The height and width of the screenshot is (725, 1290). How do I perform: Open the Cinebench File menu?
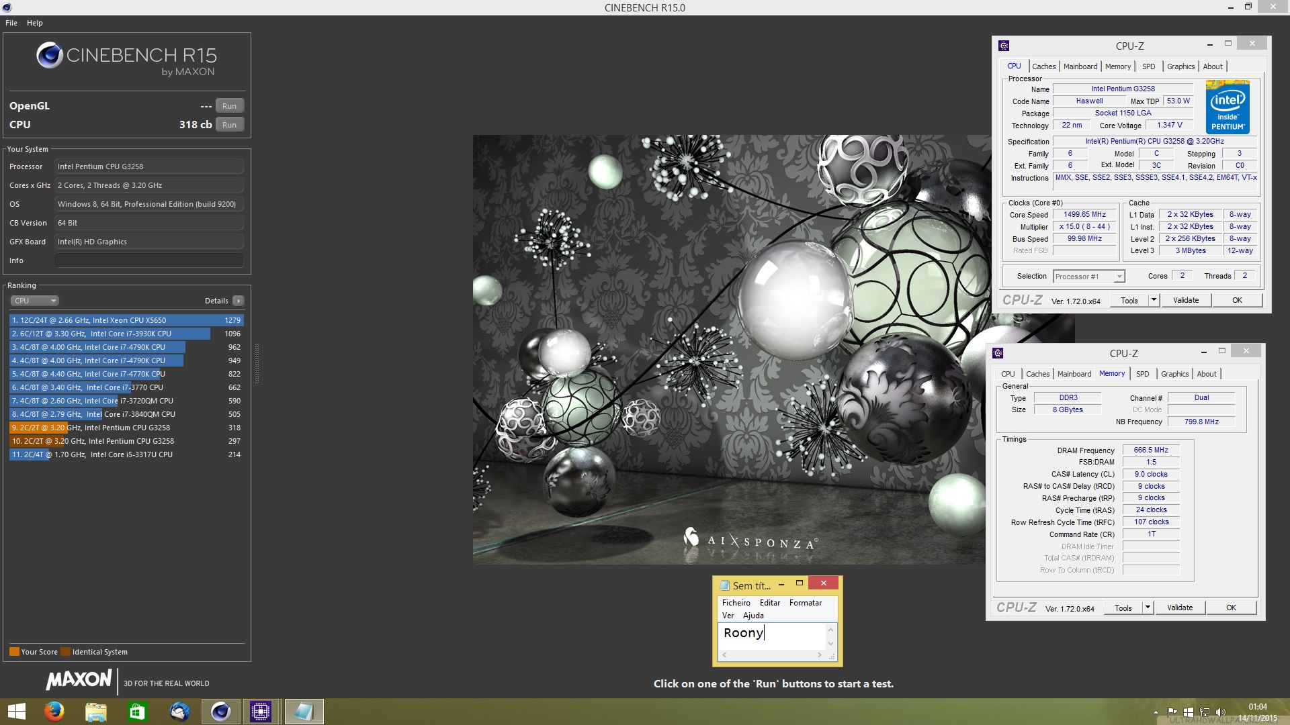[x=11, y=23]
